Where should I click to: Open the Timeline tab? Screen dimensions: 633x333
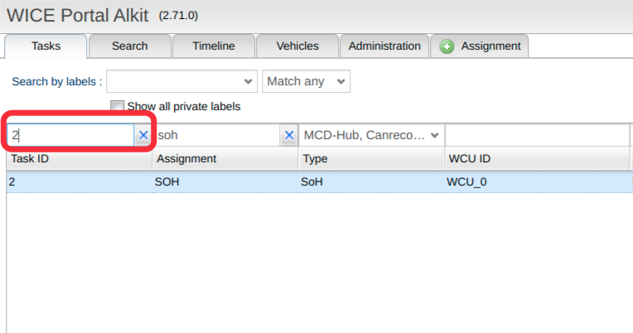(214, 46)
